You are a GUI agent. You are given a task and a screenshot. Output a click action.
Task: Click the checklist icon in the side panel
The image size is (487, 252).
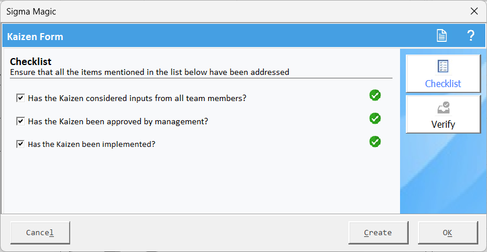pyautogui.click(x=443, y=66)
